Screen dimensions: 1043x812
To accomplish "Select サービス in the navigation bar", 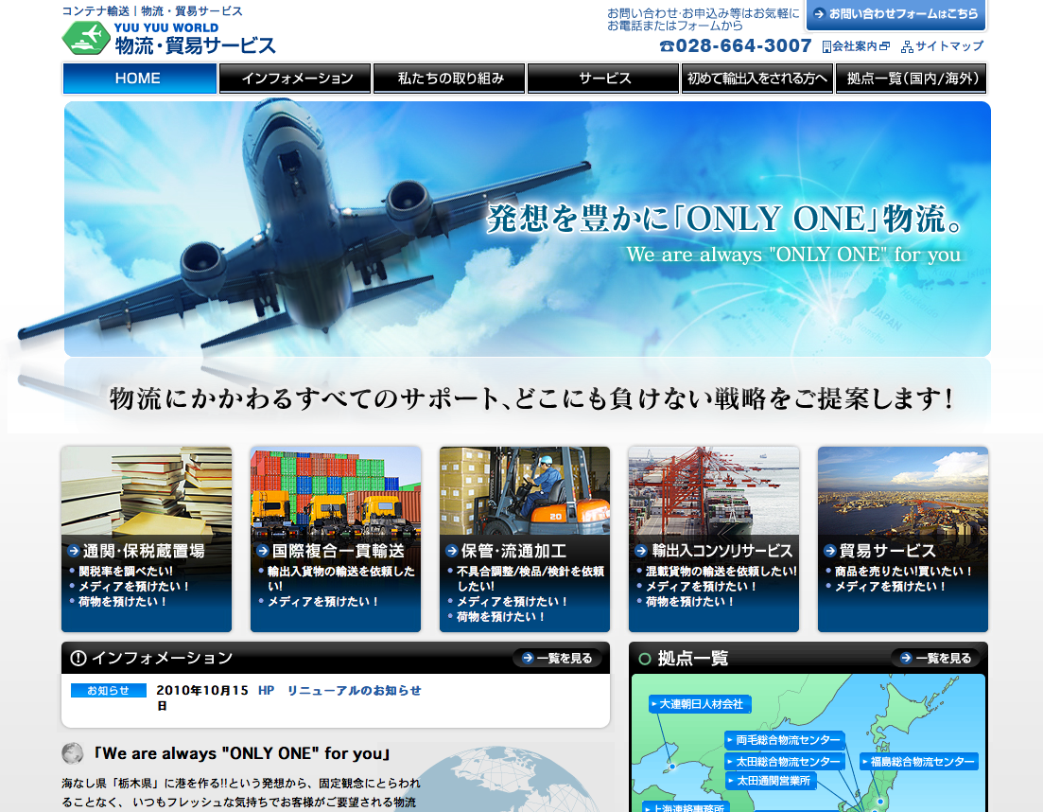I will pyautogui.click(x=603, y=79).
